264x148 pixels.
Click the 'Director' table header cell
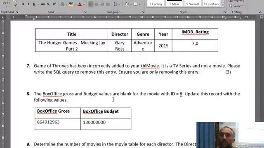(x=120, y=34)
